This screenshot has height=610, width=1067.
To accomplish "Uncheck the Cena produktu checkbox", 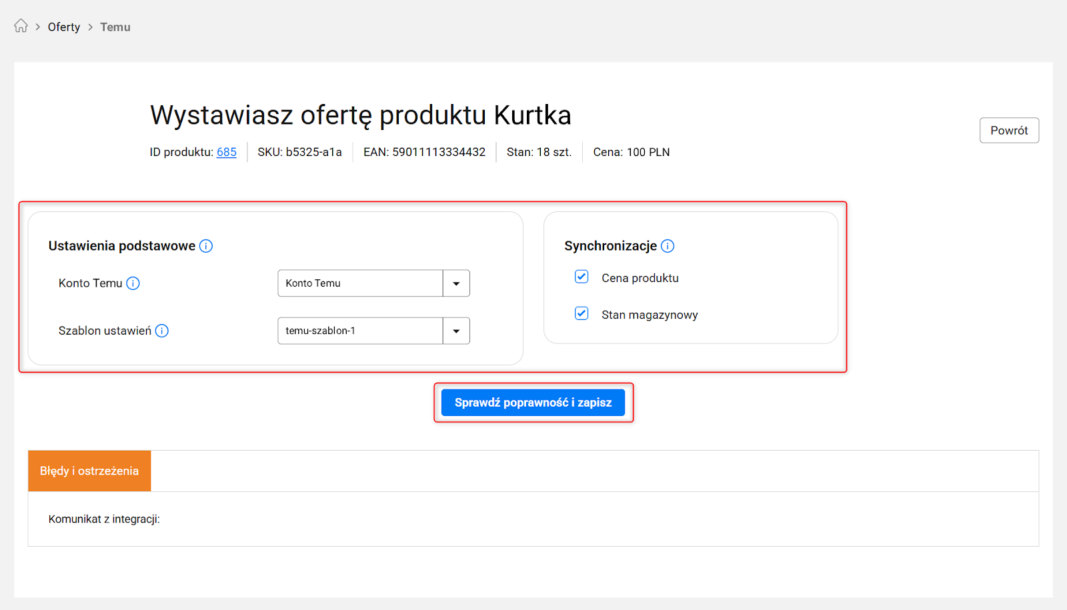I will tap(582, 277).
